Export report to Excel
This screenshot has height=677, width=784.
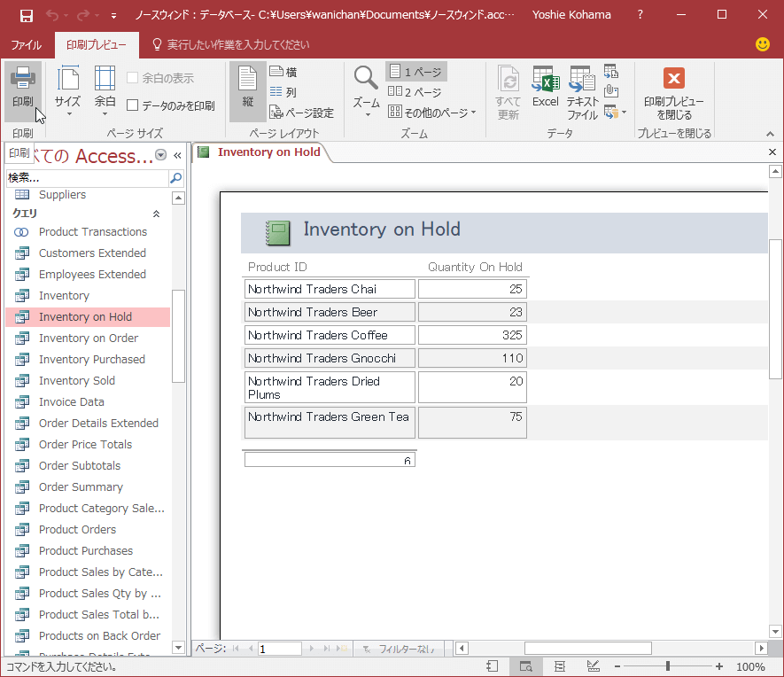tap(545, 87)
